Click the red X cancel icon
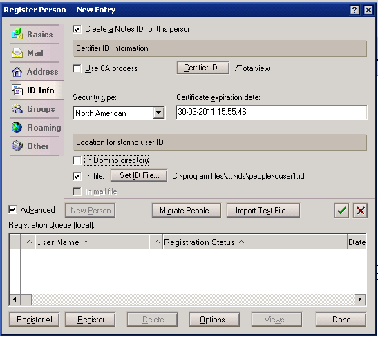 361,211
